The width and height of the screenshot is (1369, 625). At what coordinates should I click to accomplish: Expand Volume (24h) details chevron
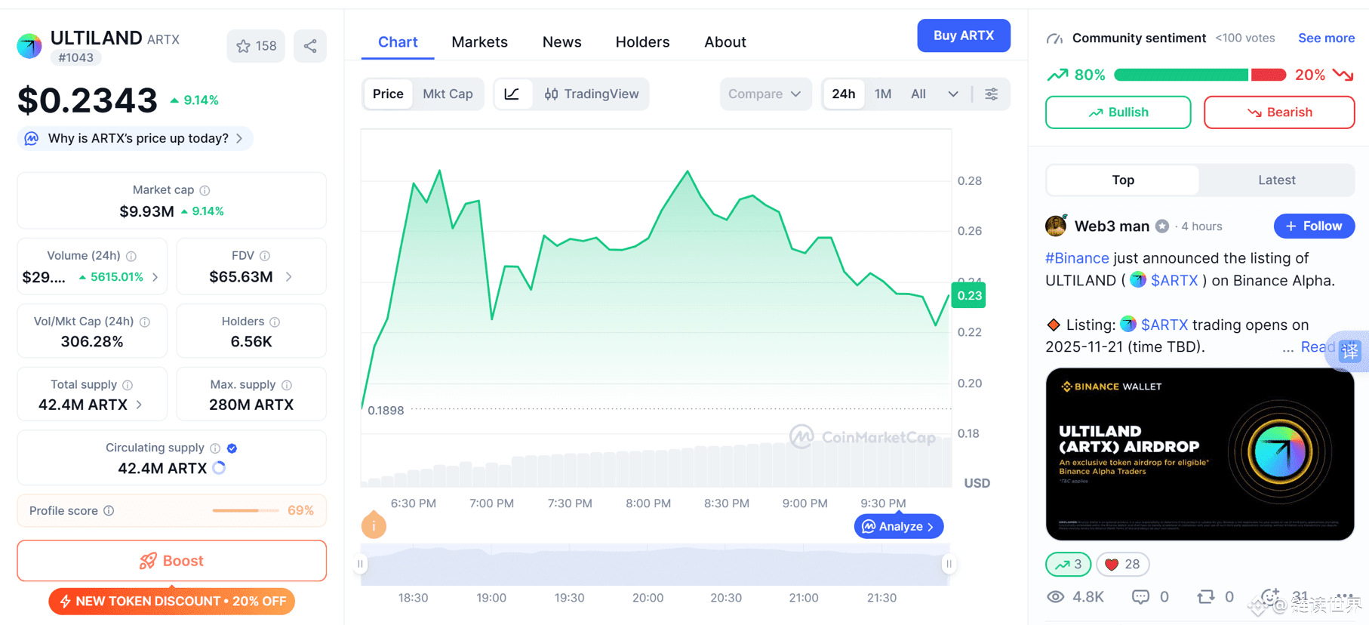pos(155,277)
